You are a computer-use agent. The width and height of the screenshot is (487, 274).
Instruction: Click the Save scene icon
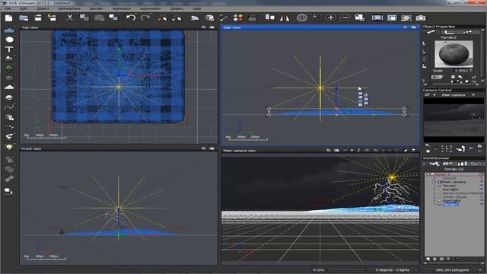[38, 18]
